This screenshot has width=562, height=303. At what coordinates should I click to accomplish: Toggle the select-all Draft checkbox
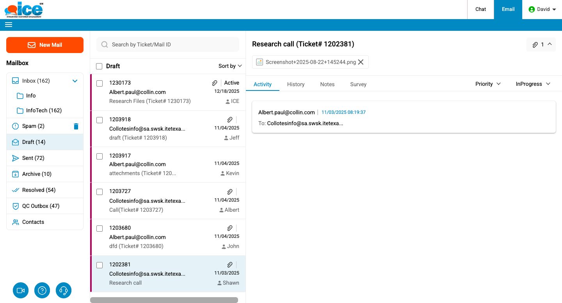pos(99,66)
